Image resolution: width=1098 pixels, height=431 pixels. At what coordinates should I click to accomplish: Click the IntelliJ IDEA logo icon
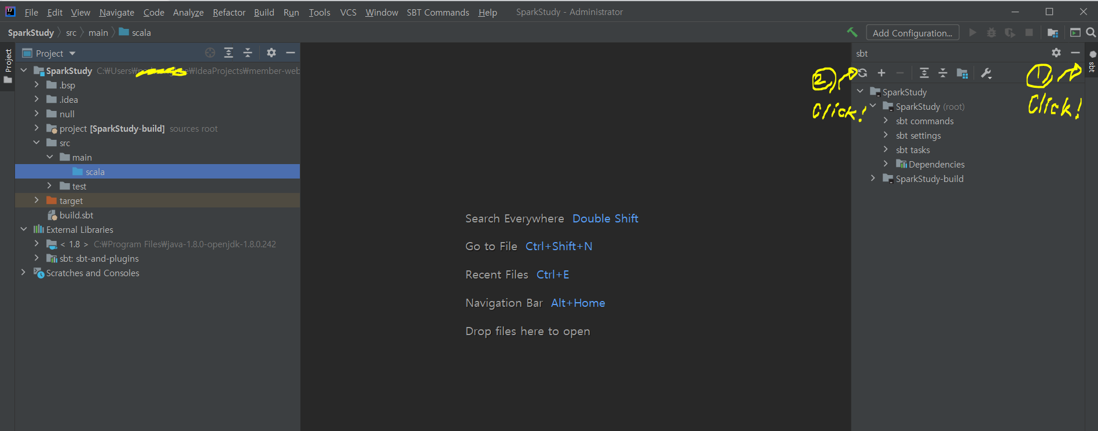point(10,12)
